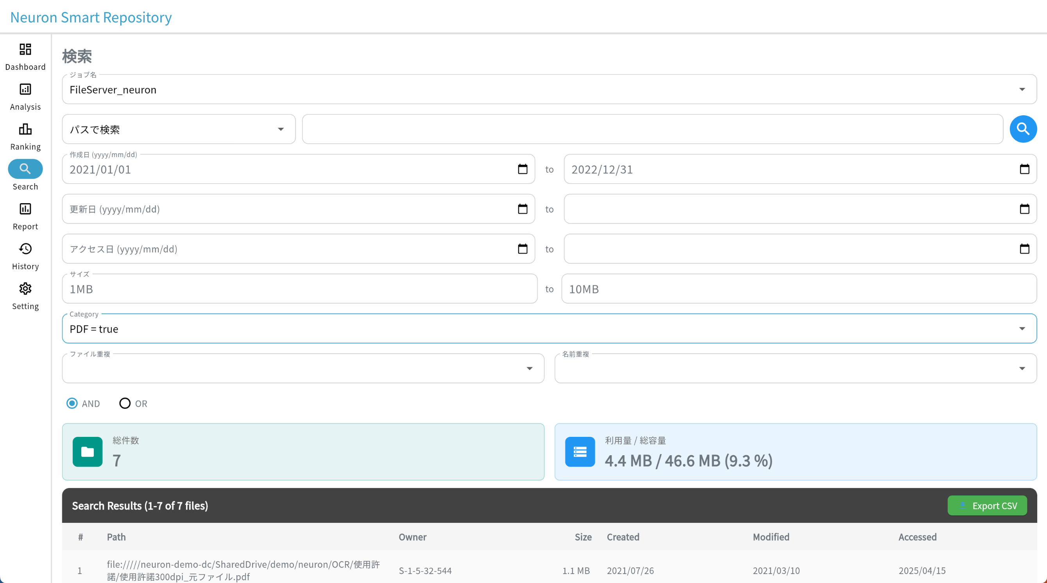
Task: Go to Ranking menu label
Action: 25,147
